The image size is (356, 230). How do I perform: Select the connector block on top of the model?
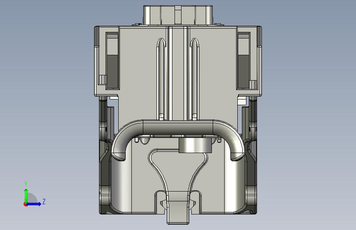point(178,15)
